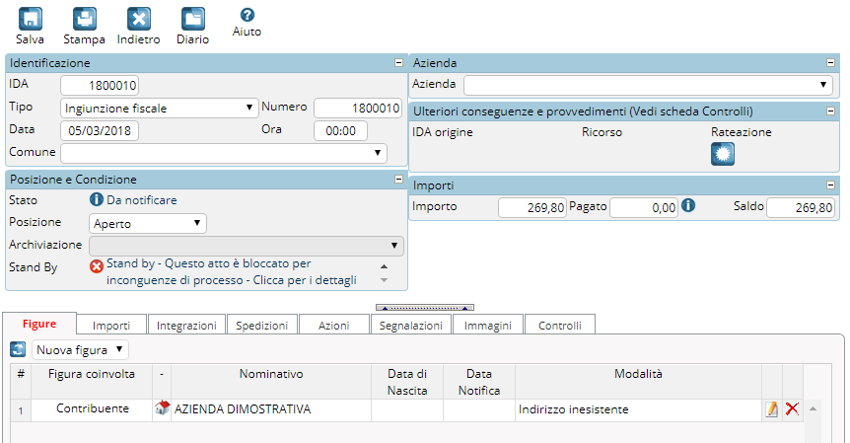This screenshot has width=850, height=443.
Task: Switch to the Controlli tab
Action: [560, 326]
